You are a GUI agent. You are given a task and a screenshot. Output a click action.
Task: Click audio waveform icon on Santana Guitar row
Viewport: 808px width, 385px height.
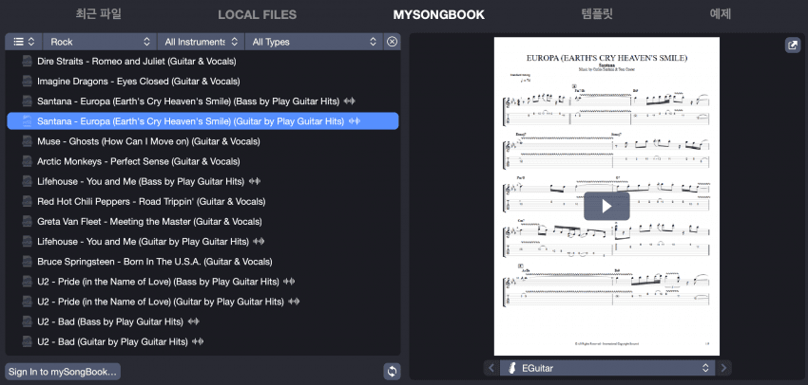355,121
